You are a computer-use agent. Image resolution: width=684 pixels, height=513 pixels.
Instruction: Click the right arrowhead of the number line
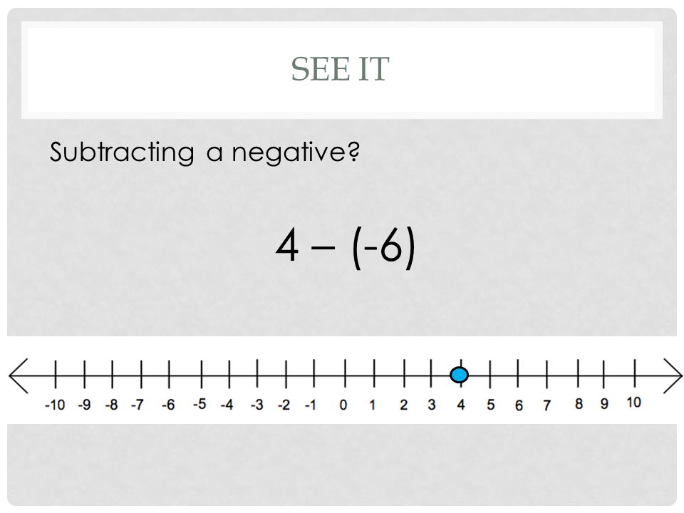pyautogui.click(x=672, y=375)
